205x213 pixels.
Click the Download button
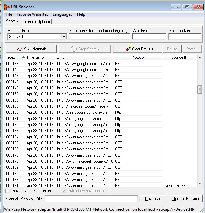pos(153,199)
